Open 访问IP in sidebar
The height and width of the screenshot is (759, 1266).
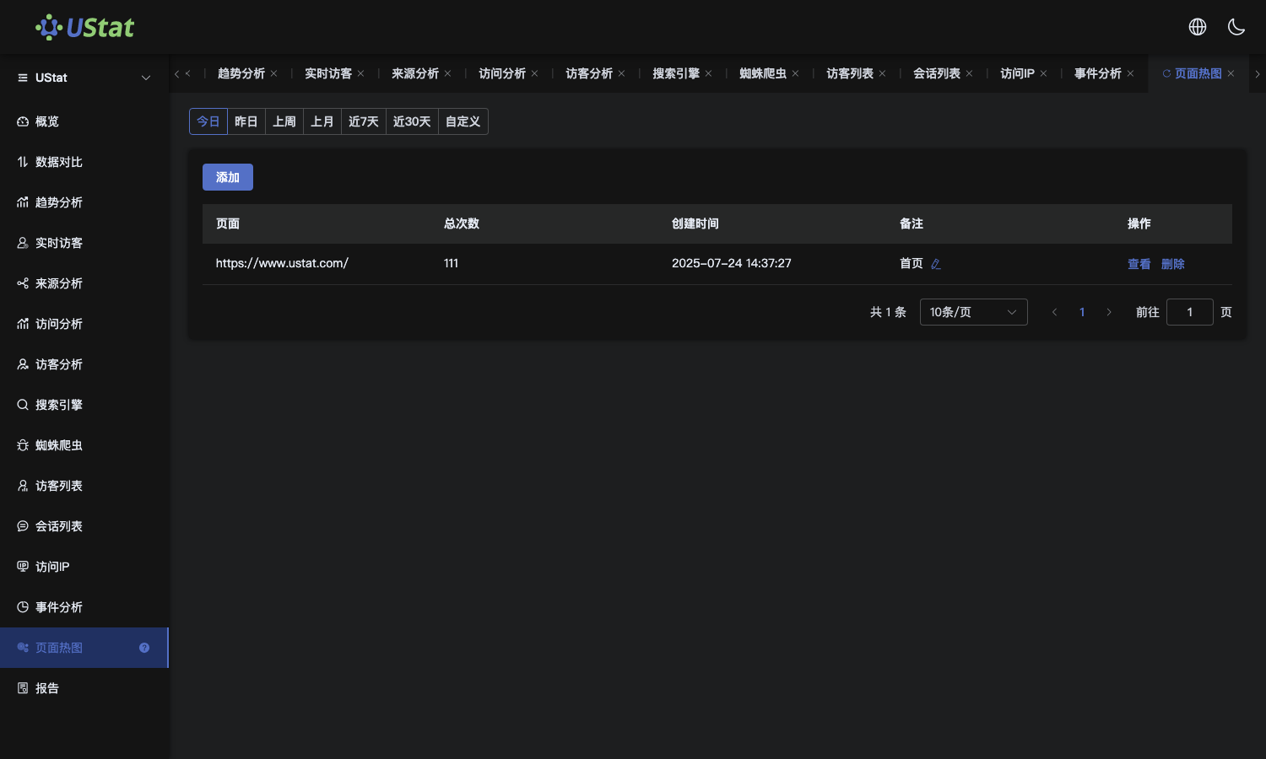(x=84, y=567)
